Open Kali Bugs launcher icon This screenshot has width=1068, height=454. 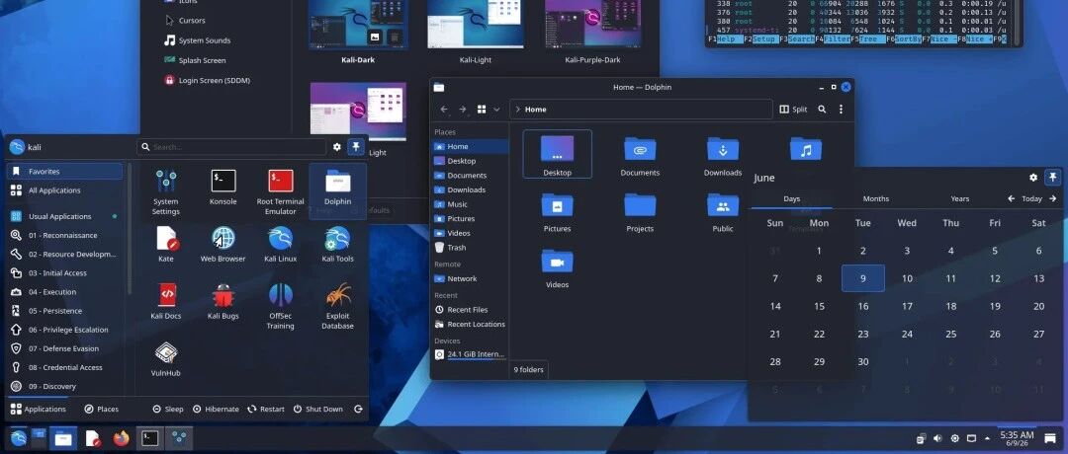coord(222,301)
